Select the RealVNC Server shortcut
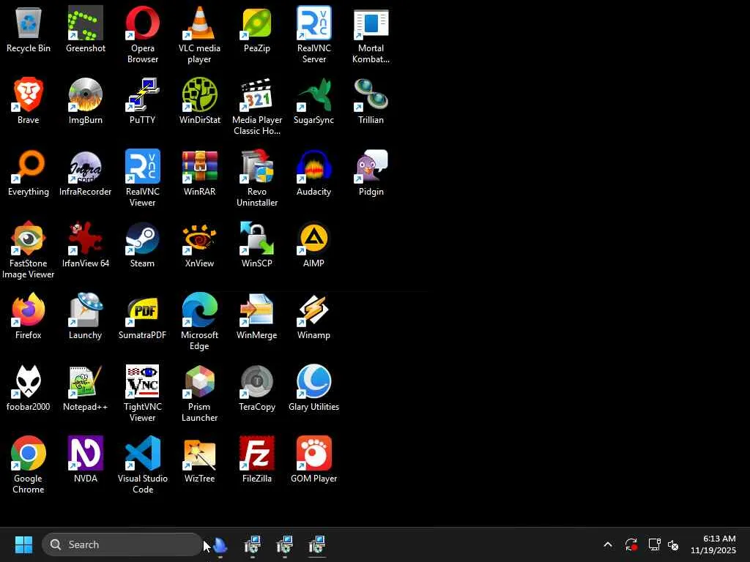Screen dimensions: 750x562 (x=313, y=35)
